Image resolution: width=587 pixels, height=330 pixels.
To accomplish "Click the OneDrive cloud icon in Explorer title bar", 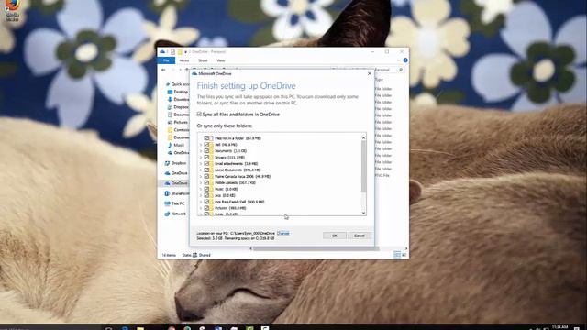I will click(x=162, y=51).
